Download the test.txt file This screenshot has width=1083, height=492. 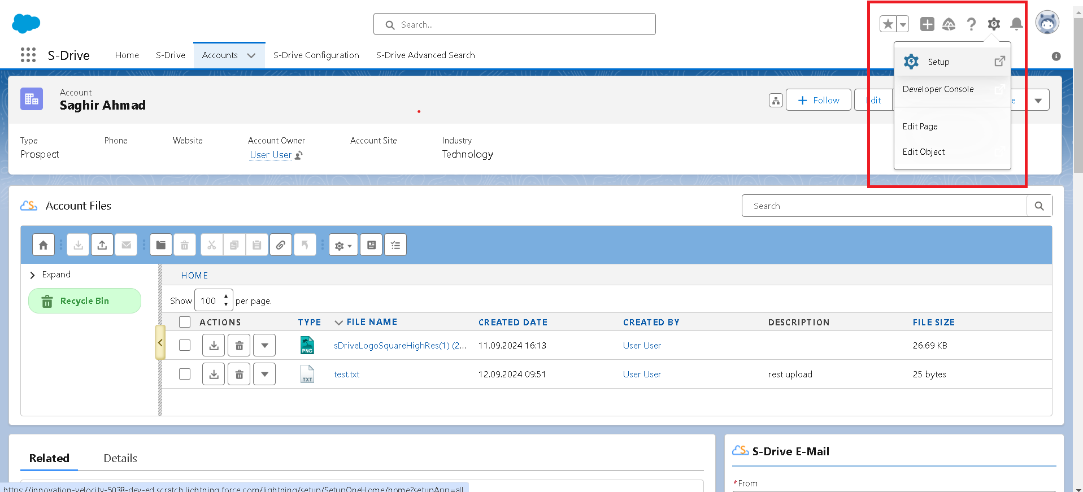(214, 375)
